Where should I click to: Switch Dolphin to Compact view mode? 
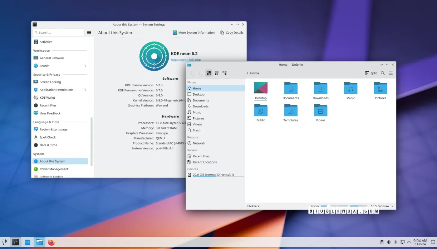coord(217,73)
